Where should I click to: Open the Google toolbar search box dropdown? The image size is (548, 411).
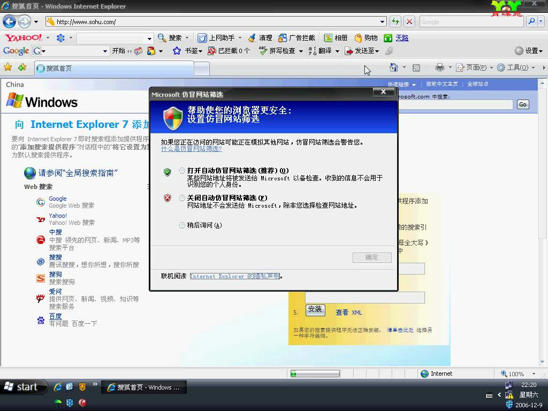105,51
